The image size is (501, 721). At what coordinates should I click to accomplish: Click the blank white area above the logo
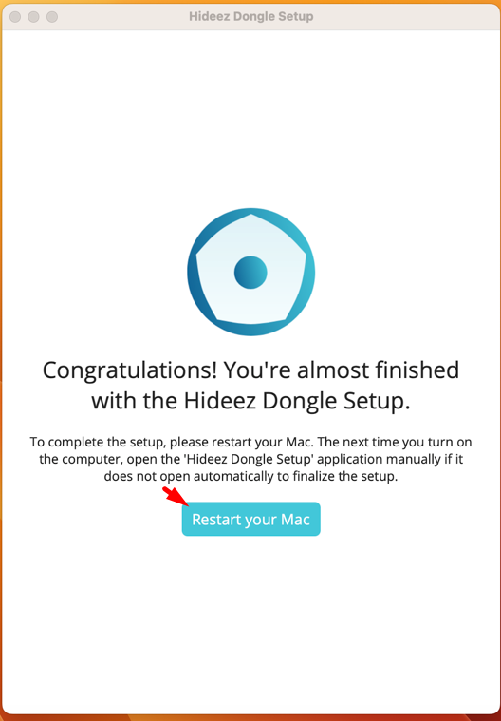click(x=250, y=115)
